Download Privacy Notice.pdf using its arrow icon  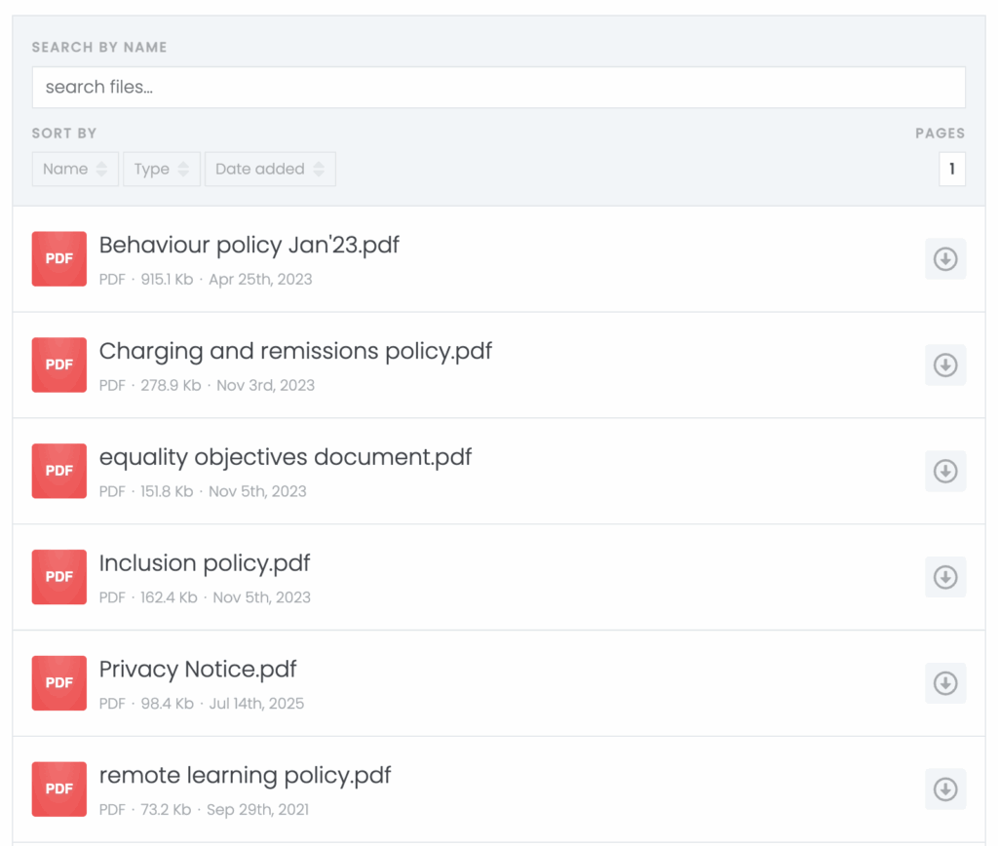coord(944,683)
